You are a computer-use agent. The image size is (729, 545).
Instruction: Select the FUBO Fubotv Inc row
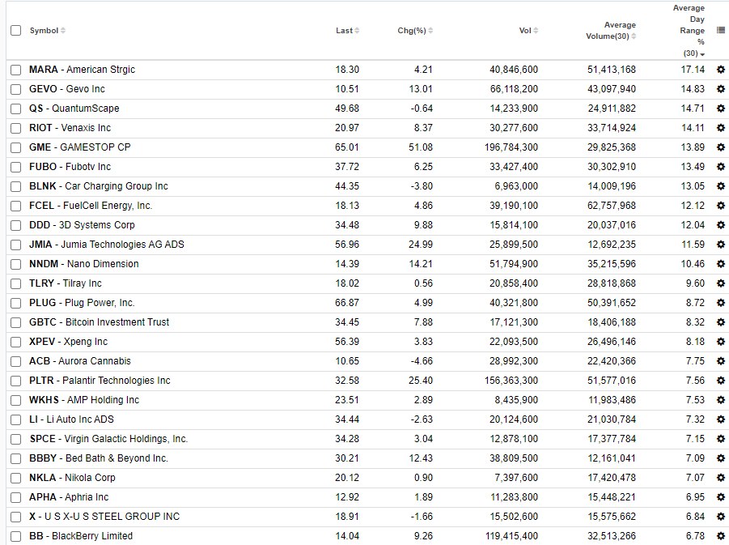coord(15,167)
